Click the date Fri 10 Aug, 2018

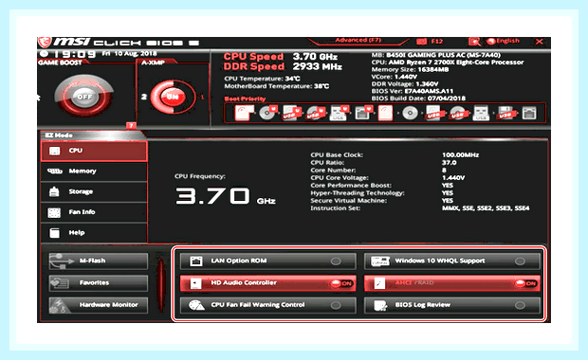pyautogui.click(x=129, y=54)
